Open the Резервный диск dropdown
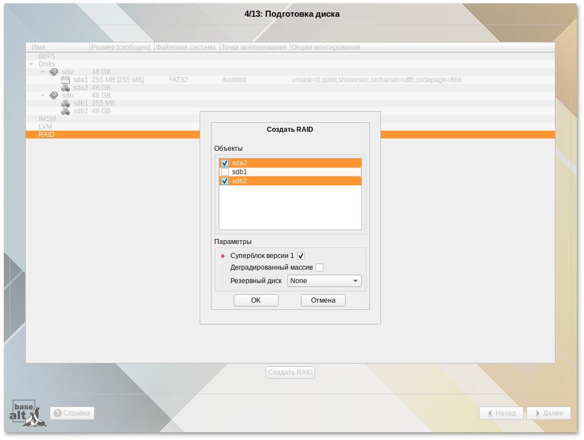 click(x=324, y=281)
